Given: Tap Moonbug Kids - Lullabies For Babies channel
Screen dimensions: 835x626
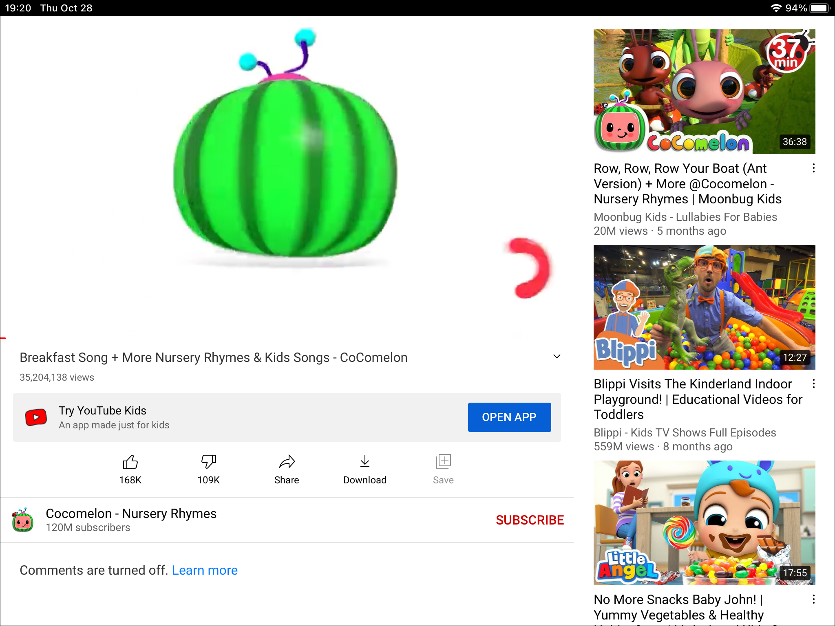Looking at the screenshot, I should (685, 217).
